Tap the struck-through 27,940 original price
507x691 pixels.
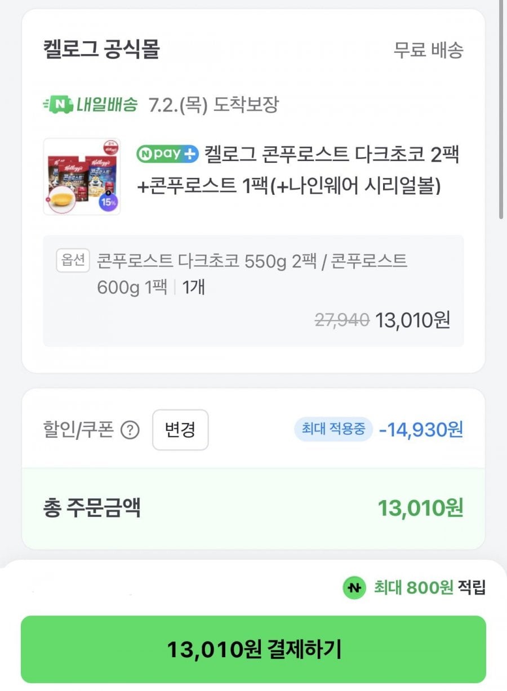(x=341, y=320)
